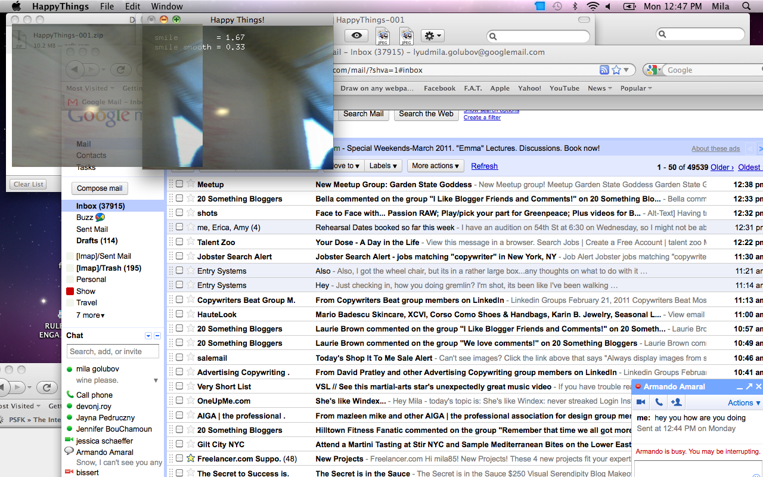Click the phone call icon in chat window

click(x=659, y=402)
